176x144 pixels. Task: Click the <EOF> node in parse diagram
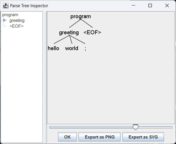(92, 32)
